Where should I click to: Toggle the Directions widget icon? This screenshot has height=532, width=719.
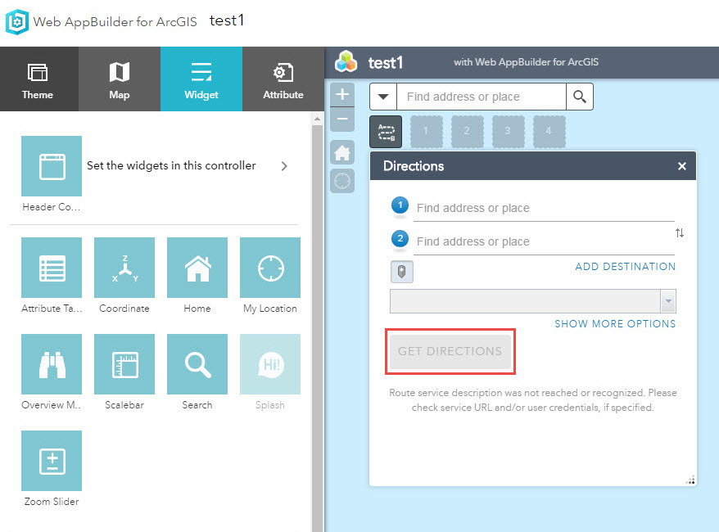(x=386, y=132)
